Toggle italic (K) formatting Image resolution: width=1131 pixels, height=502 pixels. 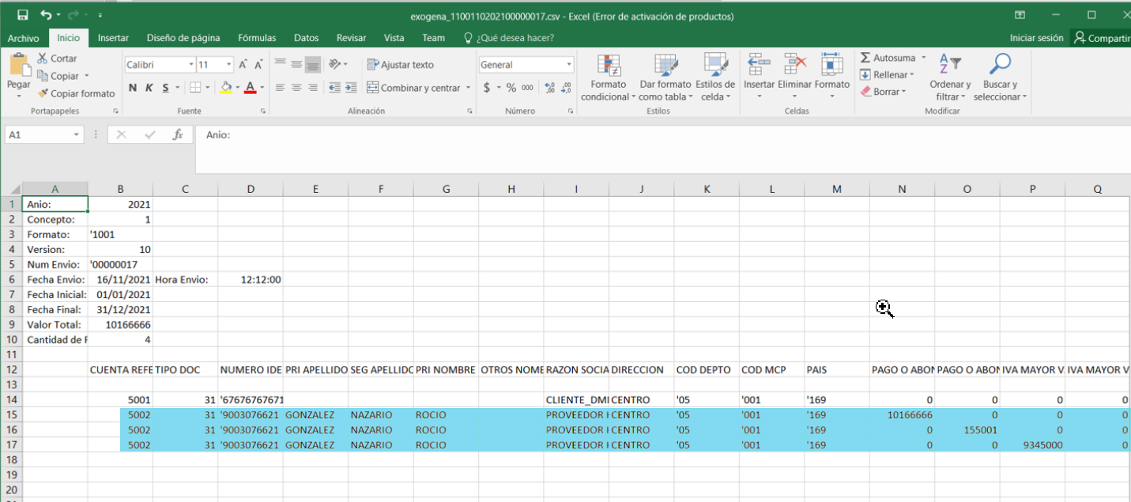point(149,88)
